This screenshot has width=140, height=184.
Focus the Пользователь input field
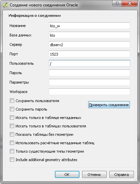point(90,63)
